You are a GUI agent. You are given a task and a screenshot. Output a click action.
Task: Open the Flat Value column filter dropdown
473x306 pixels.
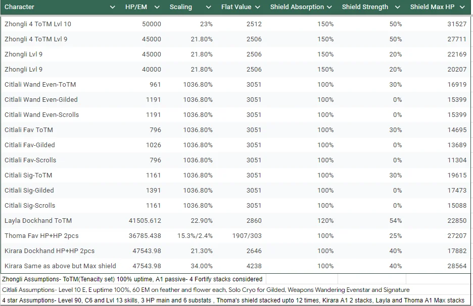point(257,7)
